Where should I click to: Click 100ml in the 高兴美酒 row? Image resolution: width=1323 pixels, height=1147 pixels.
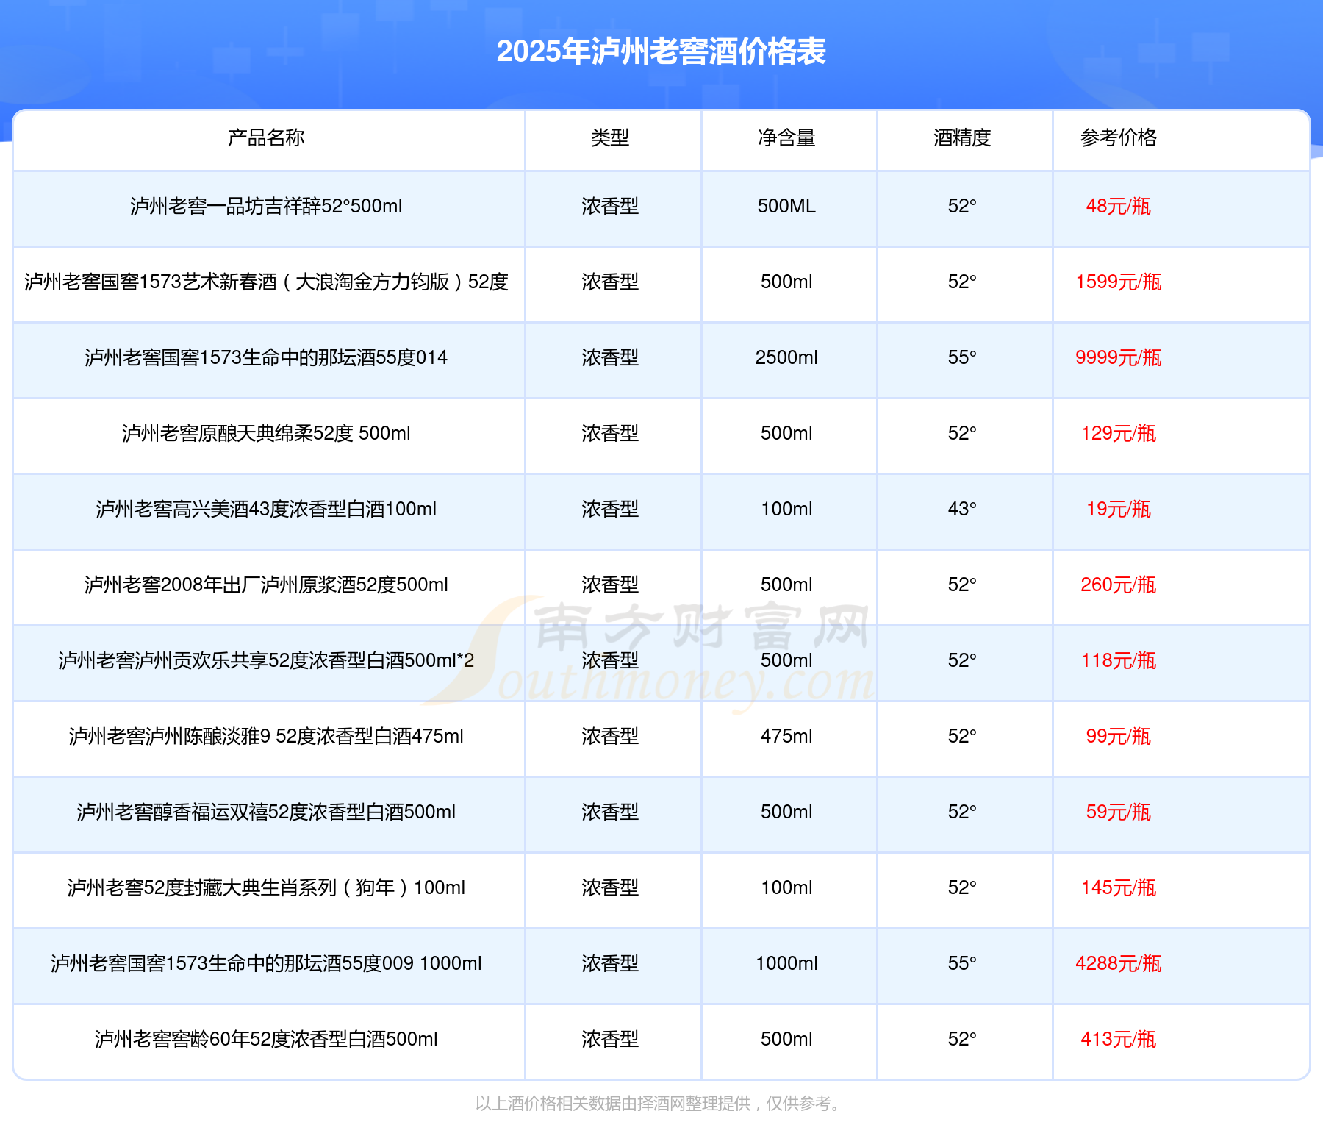tap(786, 509)
